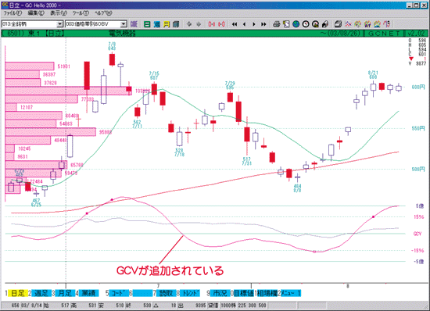Jump forward fast with double-right arrow
The width and height of the screenshot is (430, 311).
coord(263,24)
